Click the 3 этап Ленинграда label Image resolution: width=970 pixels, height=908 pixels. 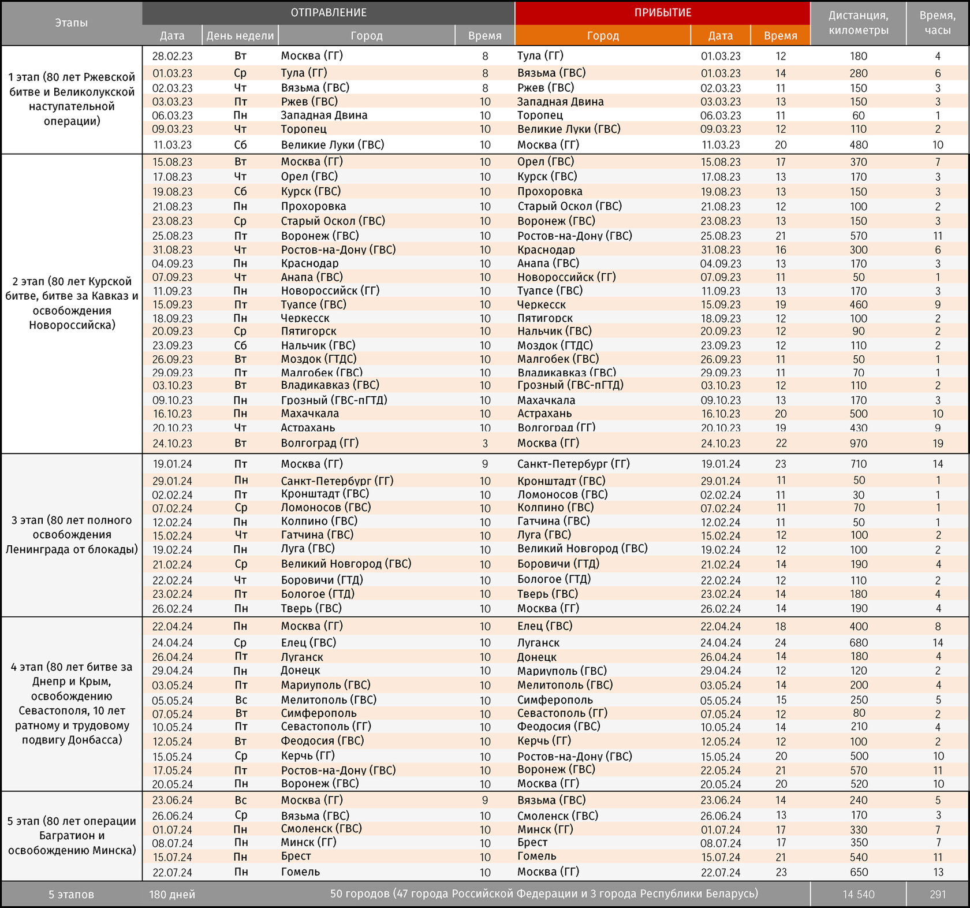[72, 535]
